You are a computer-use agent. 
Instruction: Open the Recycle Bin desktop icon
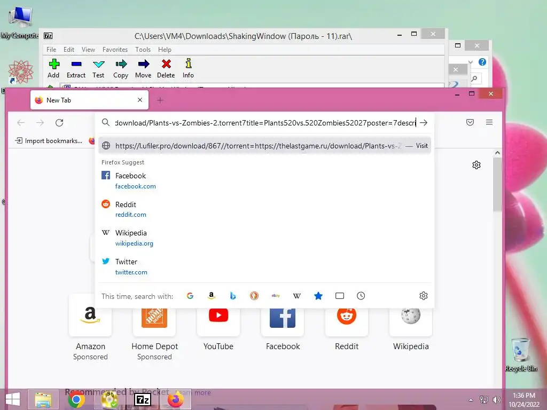click(521, 354)
